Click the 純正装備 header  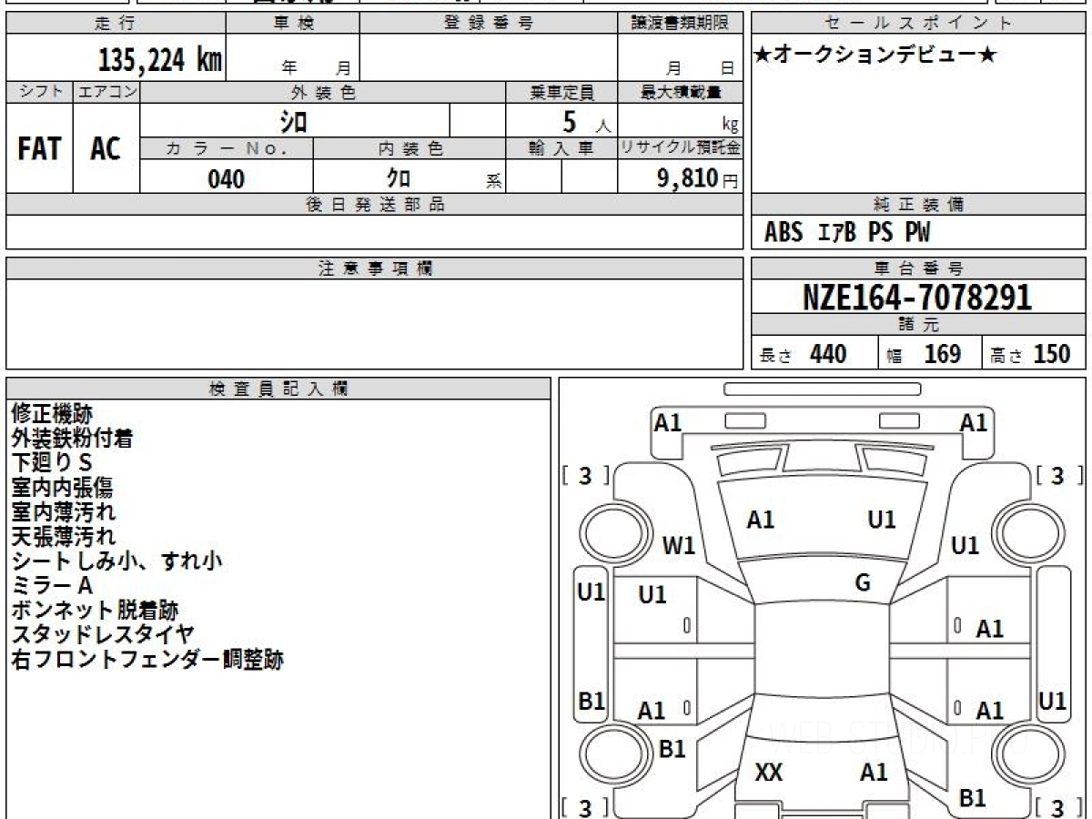pyautogui.click(x=919, y=205)
